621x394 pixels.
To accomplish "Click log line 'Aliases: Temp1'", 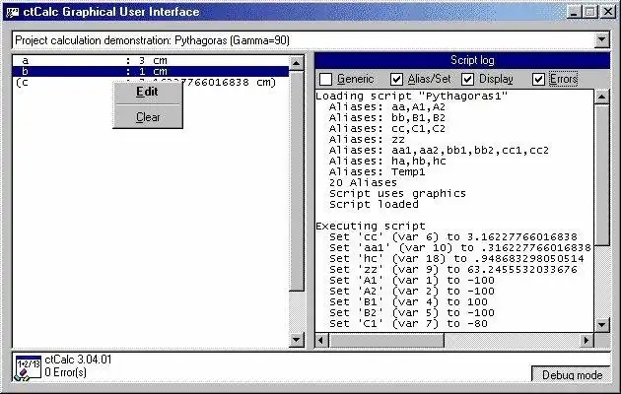I will click(x=377, y=172).
